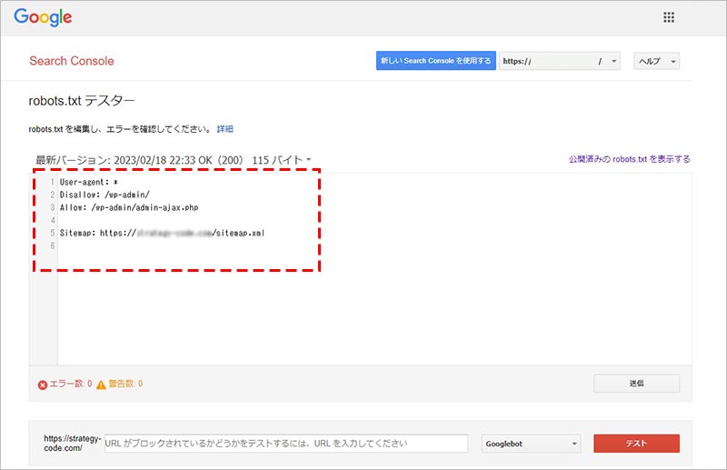Screen dimensions: 727x470
Task: Click the Google logo
Action: tap(43, 18)
